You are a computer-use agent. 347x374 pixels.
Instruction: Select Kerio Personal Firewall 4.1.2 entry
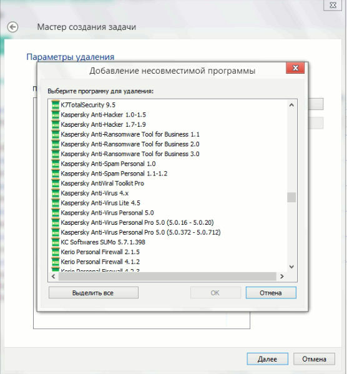pos(100,262)
